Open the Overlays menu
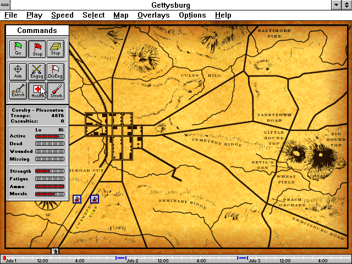The height and width of the screenshot is (264, 352). (153, 15)
